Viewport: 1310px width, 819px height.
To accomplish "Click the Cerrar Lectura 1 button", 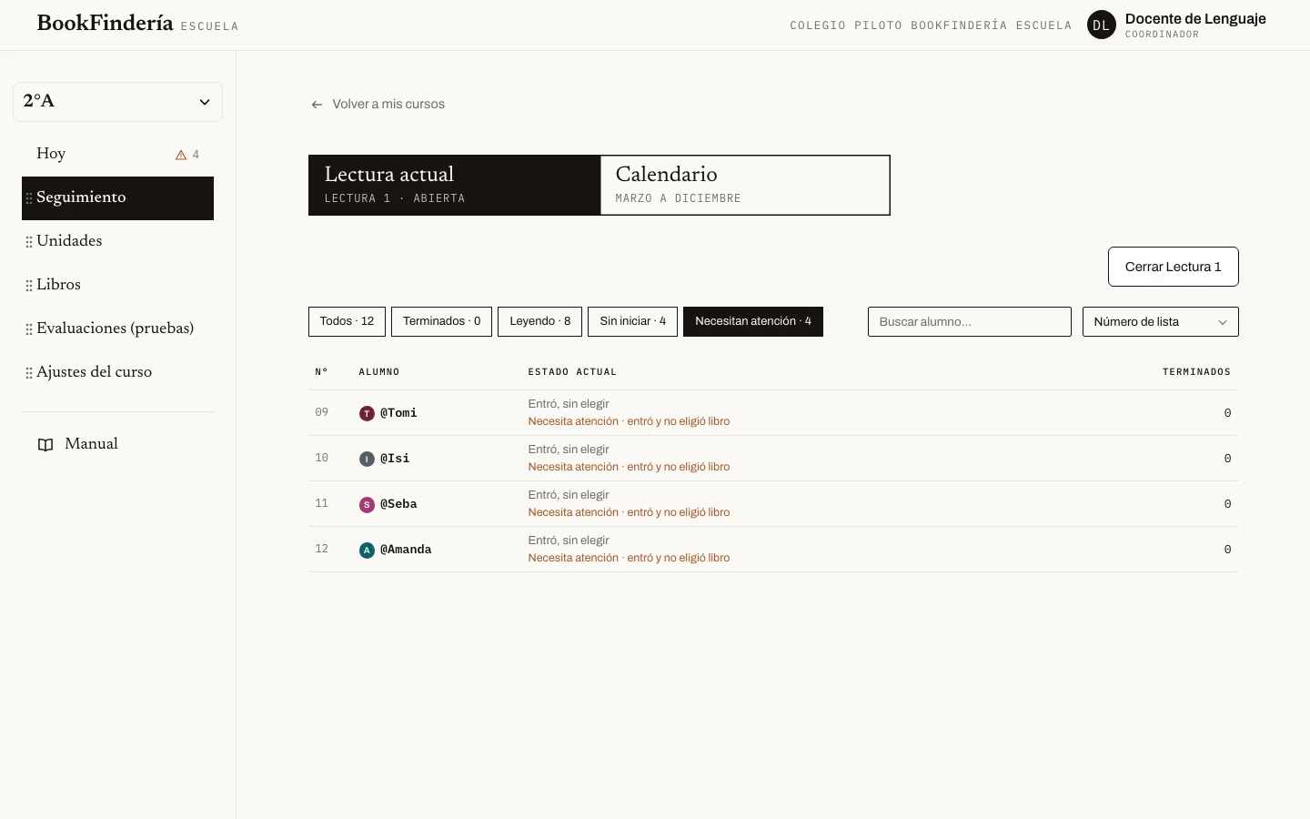I will [x=1173, y=267].
